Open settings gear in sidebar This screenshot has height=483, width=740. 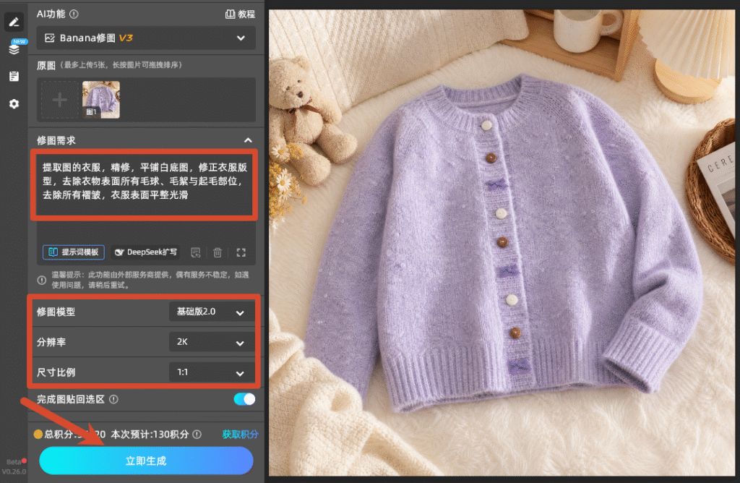point(14,104)
